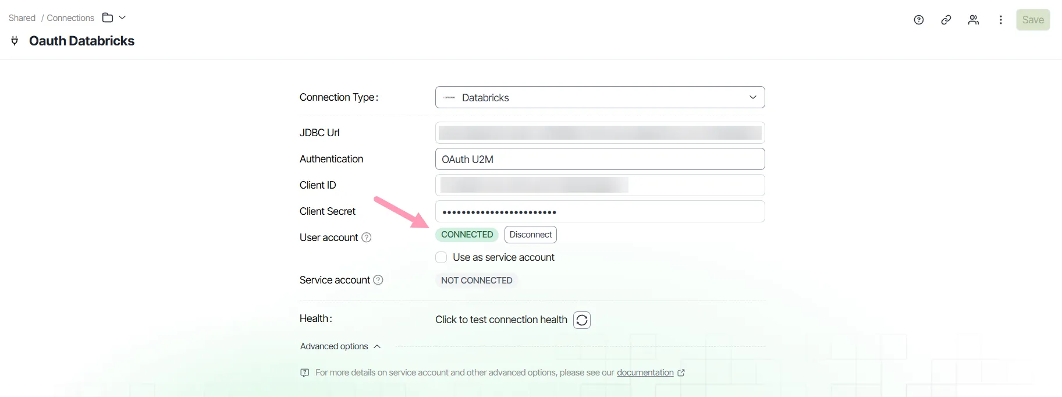The height and width of the screenshot is (397, 1062).
Task: Enable Use as service account checkbox
Action: 441,257
